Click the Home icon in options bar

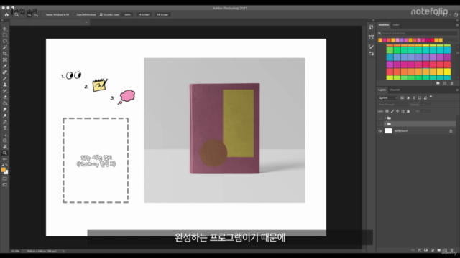pos(6,14)
